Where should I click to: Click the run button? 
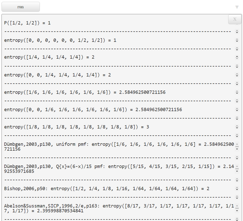[20, 7]
